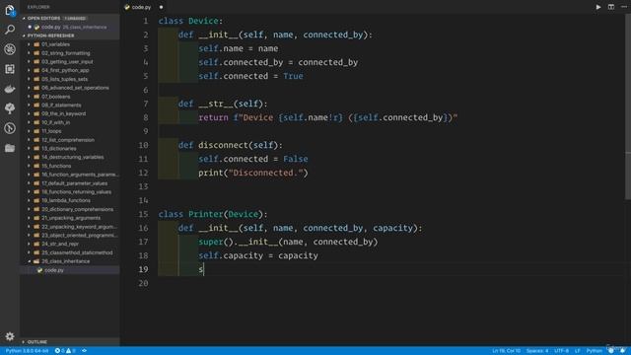Open the 21_unpacking_arguments folder
This screenshot has height=355, width=631.
[x=70, y=218]
